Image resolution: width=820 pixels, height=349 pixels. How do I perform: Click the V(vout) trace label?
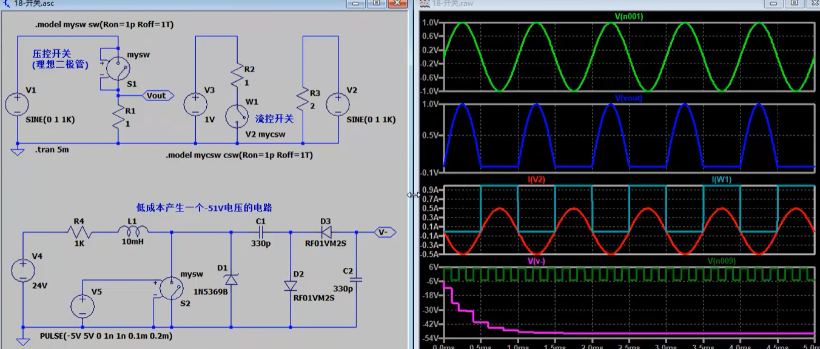(628, 98)
